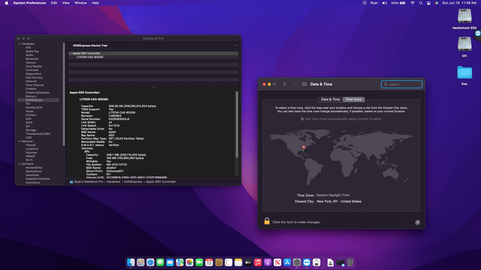The width and height of the screenshot is (481, 270).
Task: Click Hardware in the bottom path bar
Action: [x=113, y=182]
